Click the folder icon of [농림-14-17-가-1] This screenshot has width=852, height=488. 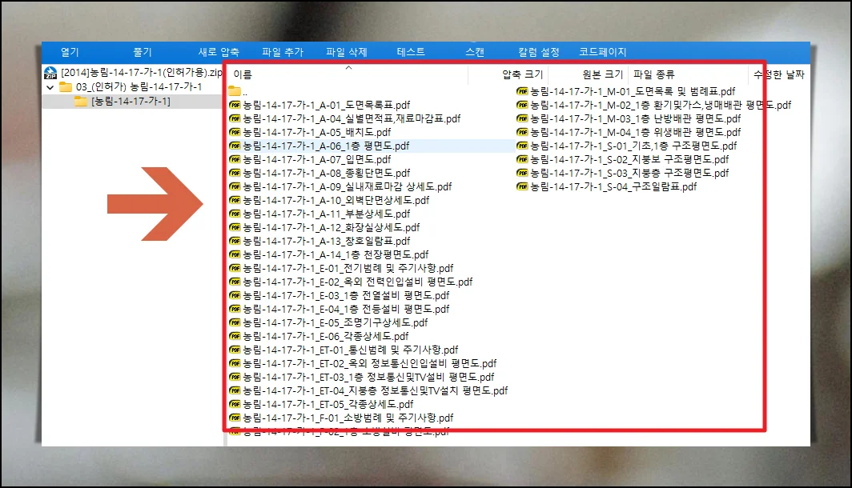pyautogui.click(x=80, y=102)
